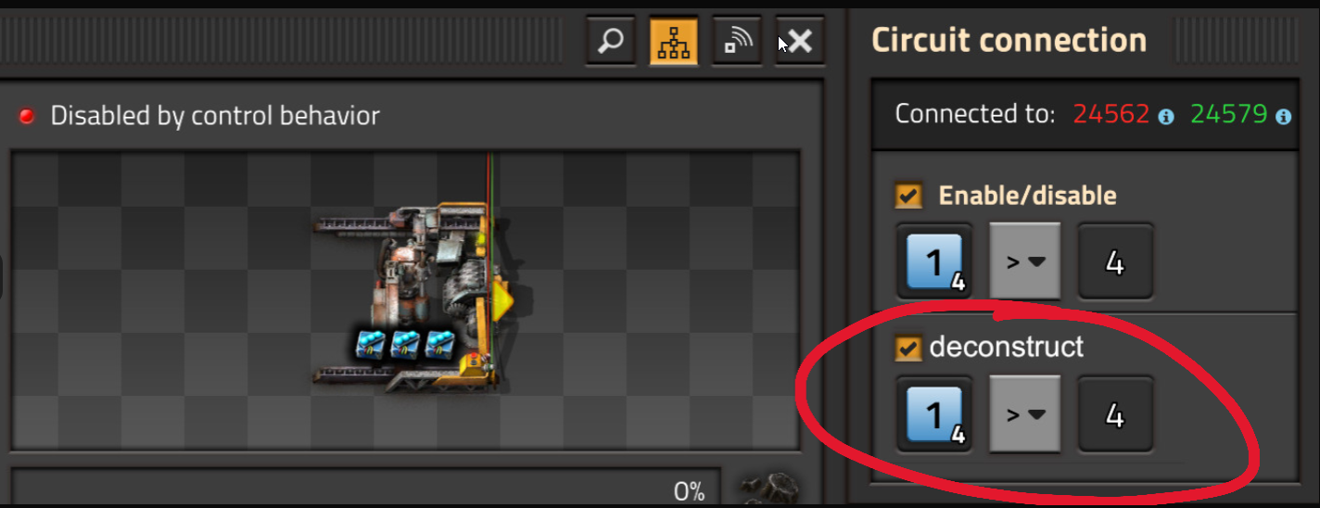Choose signal 1 slot under Enable/disable
This screenshot has width=1320, height=508.
[934, 261]
